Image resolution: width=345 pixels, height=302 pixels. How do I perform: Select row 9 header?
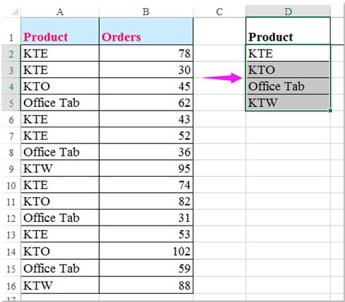point(11,169)
